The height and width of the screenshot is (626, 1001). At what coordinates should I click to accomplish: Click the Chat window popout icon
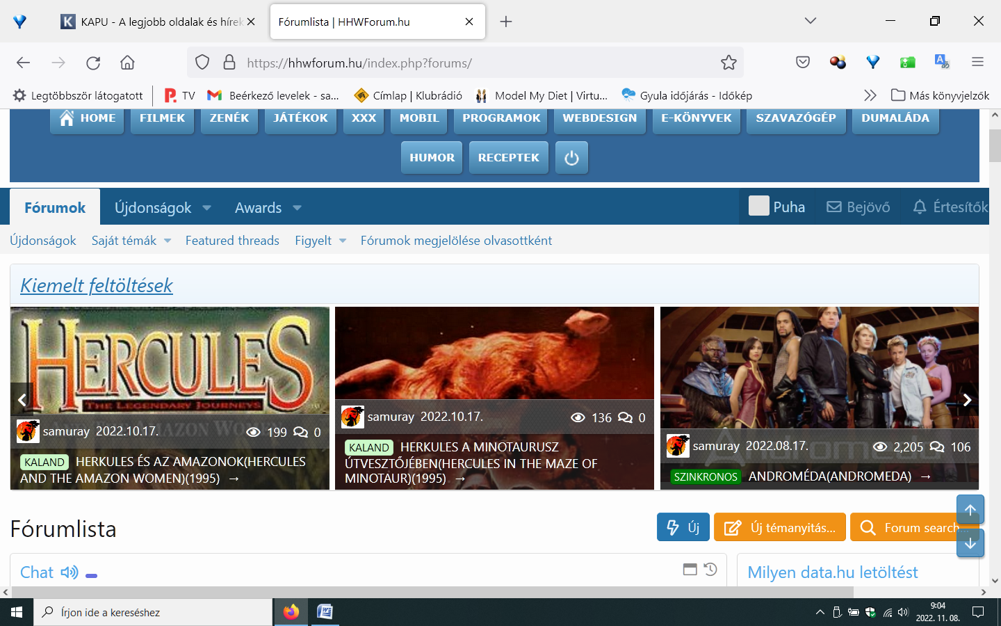pos(690,569)
